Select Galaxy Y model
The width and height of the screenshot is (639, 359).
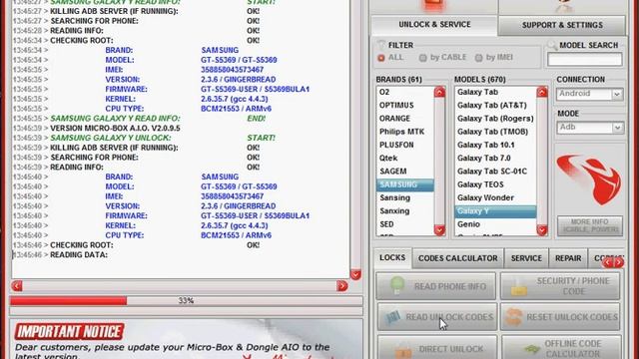[x=495, y=210]
